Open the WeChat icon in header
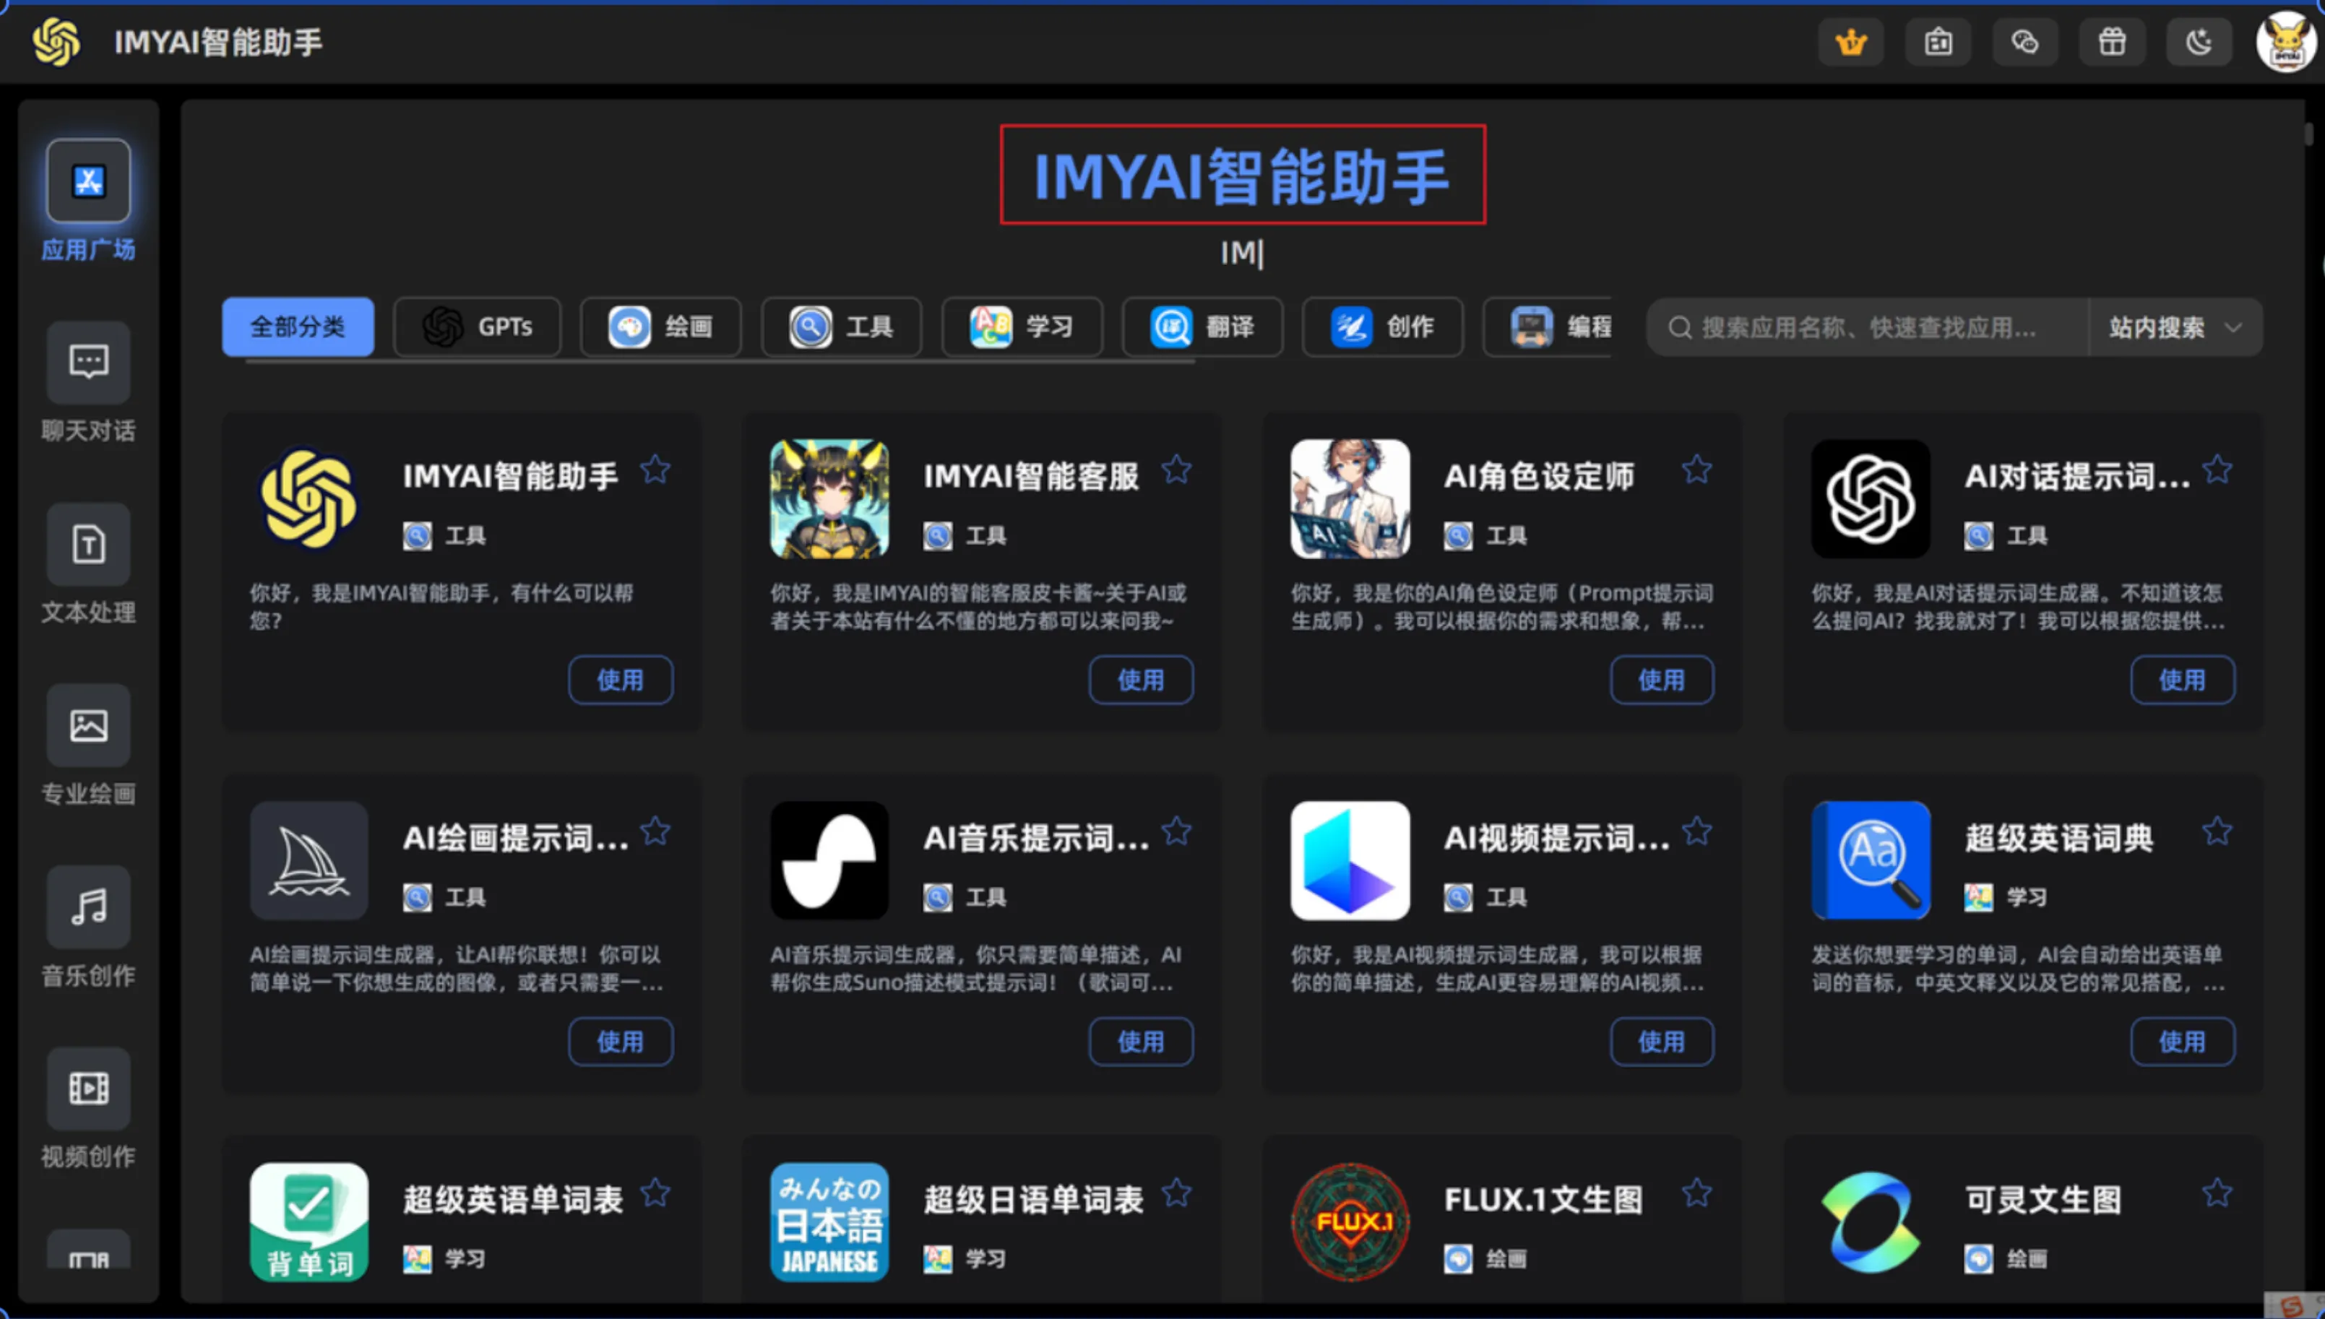 tap(2024, 42)
